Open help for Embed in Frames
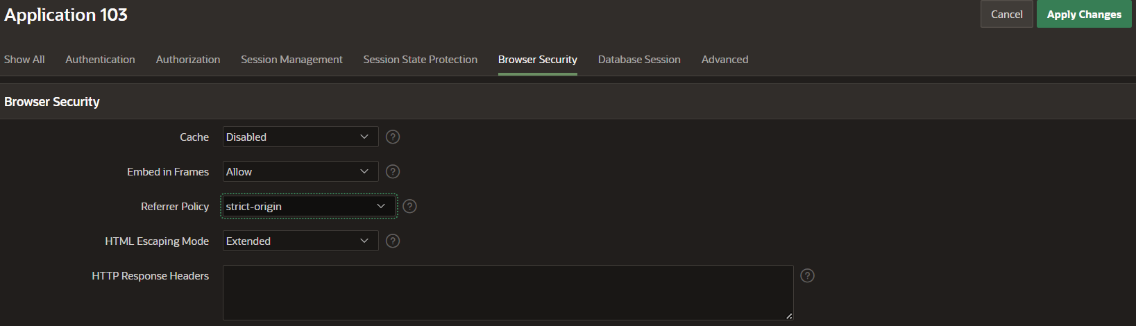 tap(393, 171)
